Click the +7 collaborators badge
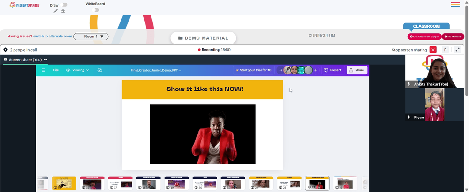Viewport: 469px width, 192px height. click(280, 70)
